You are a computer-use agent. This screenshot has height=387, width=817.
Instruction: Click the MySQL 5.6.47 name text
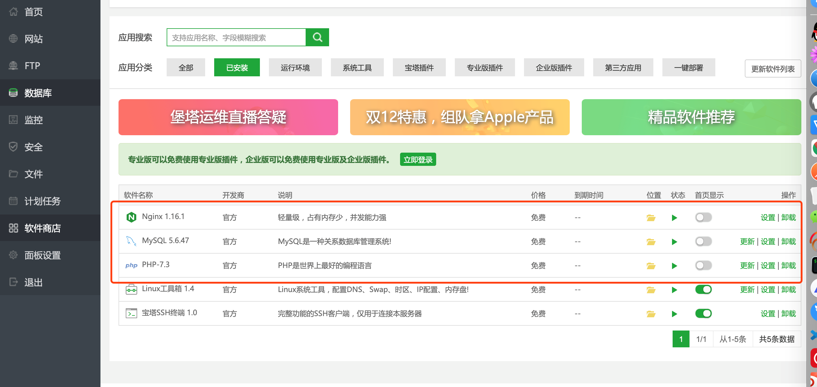(x=165, y=241)
